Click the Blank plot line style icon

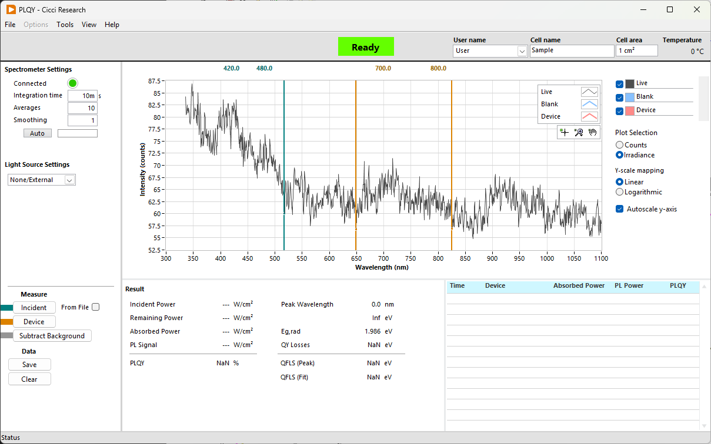point(589,104)
